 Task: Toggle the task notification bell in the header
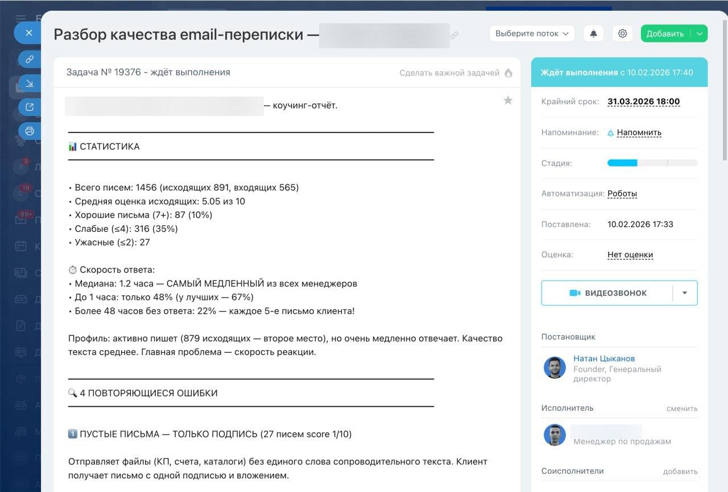click(x=593, y=34)
